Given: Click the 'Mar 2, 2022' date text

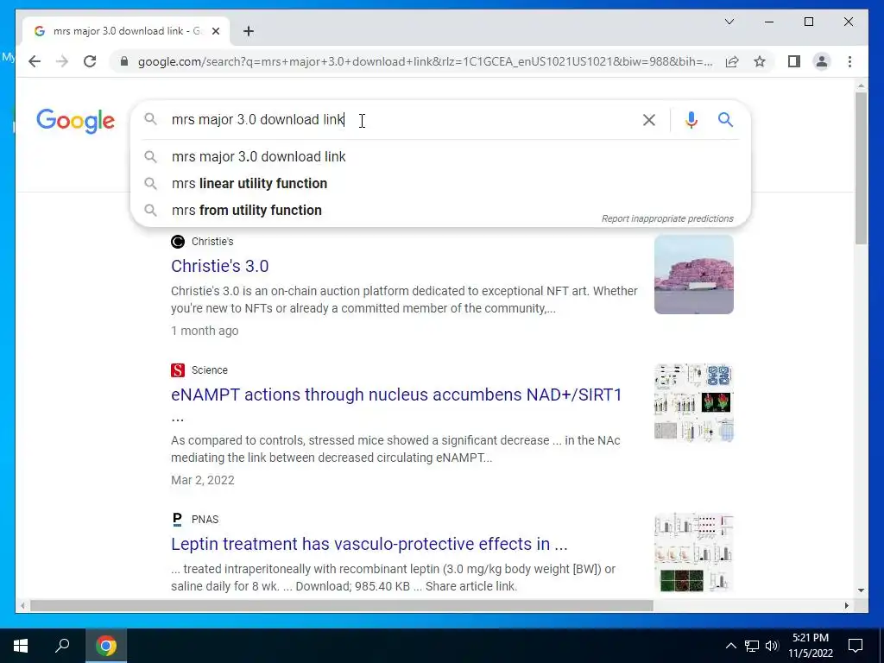Looking at the screenshot, I should click(202, 480).
